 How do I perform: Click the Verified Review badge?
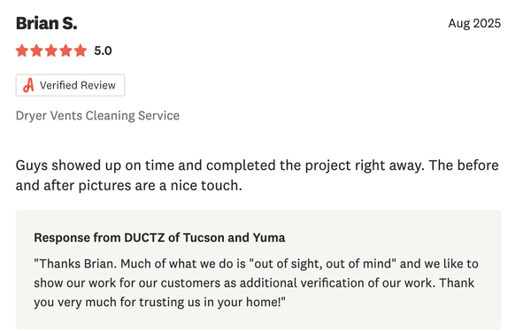[70, 85]
